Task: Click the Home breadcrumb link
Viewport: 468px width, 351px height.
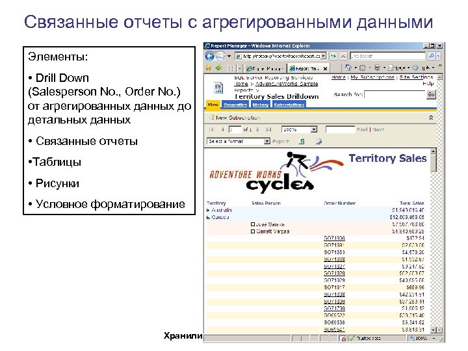Action: click(x=241, y=84)
